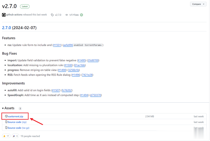Open commit aefa996
The width and height of the screenshot is (210, 141).
pos(68,45)
